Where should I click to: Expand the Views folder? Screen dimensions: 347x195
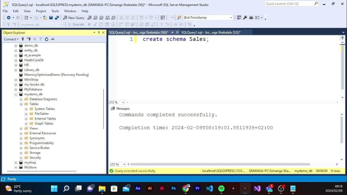tap(21, 128)
